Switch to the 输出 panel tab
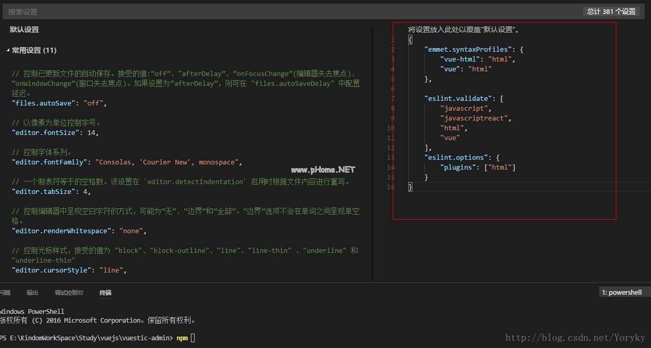The width and height of the screenshot is (651, 348). point(33,293)
